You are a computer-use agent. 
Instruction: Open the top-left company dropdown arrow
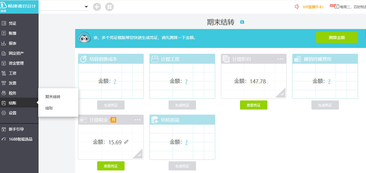86,7
